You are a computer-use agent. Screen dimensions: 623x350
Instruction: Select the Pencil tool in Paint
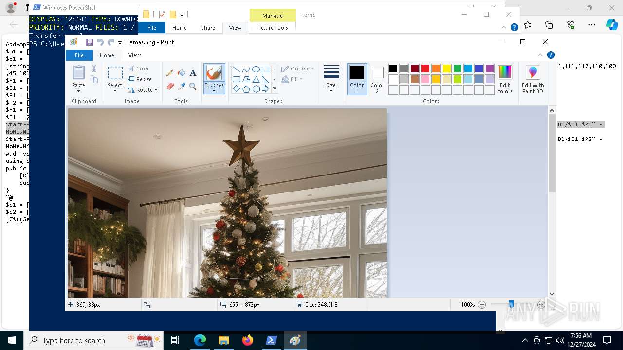pos(170,73)
